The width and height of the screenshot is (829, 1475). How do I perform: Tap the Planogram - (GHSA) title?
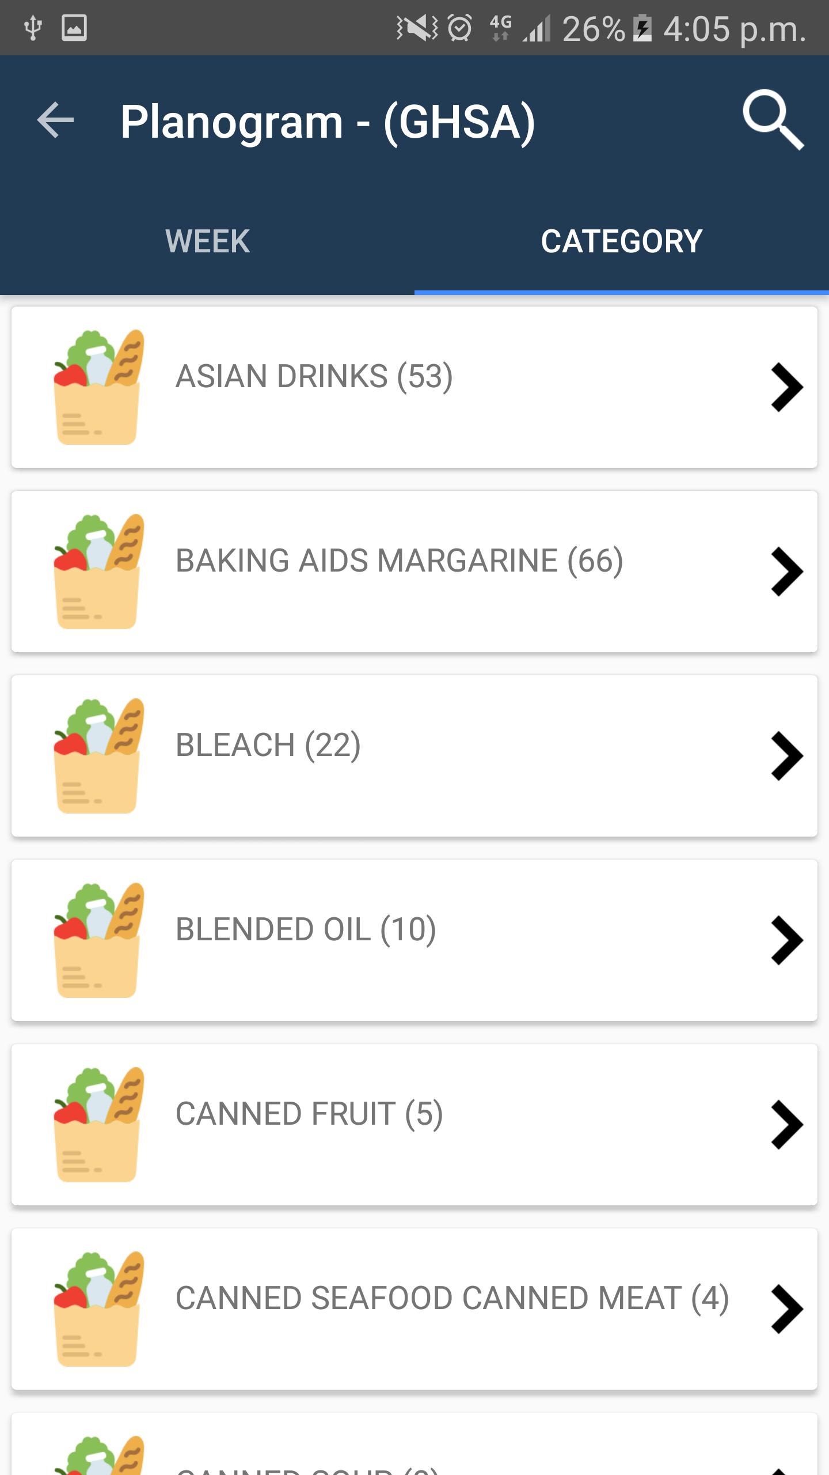click(x=328, y=121)
